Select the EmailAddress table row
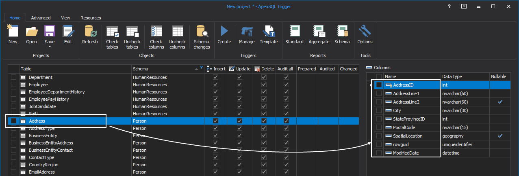The width and height of the screenshot is (519, 176). coord(183,172)
